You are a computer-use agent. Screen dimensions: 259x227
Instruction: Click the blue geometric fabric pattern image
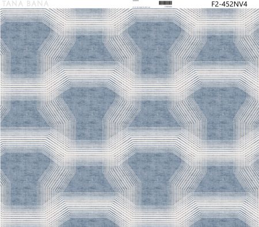[129, 118]
